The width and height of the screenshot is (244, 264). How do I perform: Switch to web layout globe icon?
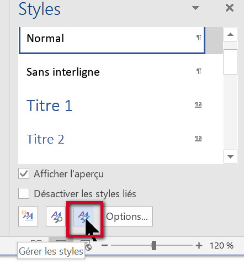[88, 247]
